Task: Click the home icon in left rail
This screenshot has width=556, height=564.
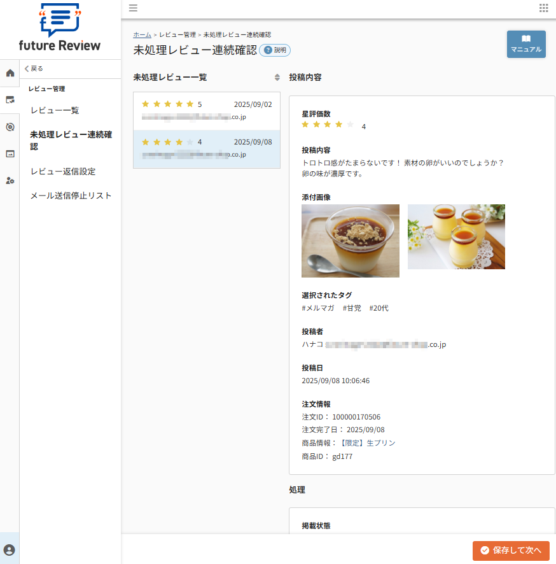Action: tap(10, 73)
